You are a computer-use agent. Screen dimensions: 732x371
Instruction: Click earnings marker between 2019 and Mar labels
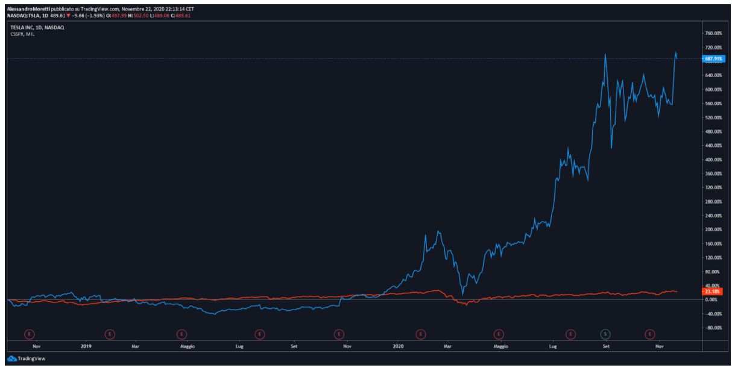[x=110, y=334]
